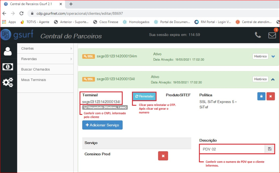This screenshot has height=173, width=280.
Task: Click the browser forward arrow
Action: (x=13, y=13)
